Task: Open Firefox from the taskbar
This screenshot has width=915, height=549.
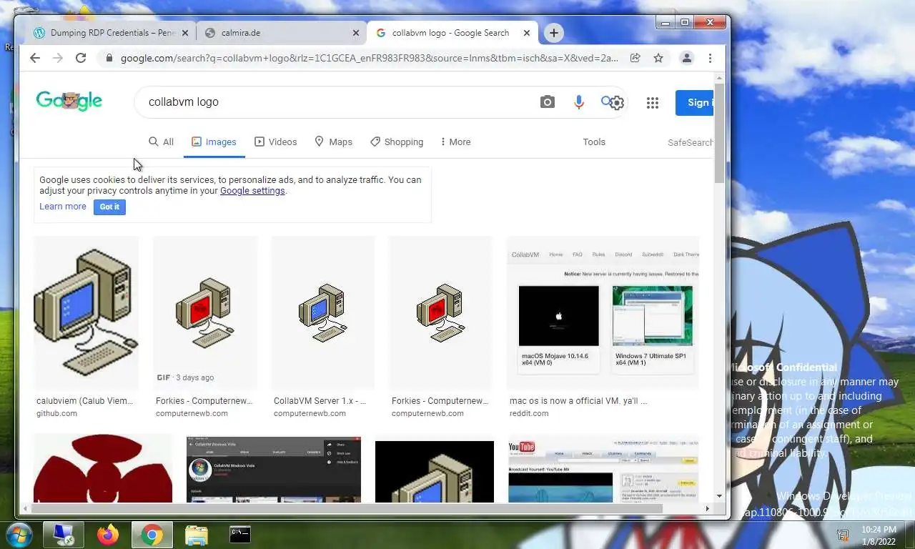Action: pos(108,535)
